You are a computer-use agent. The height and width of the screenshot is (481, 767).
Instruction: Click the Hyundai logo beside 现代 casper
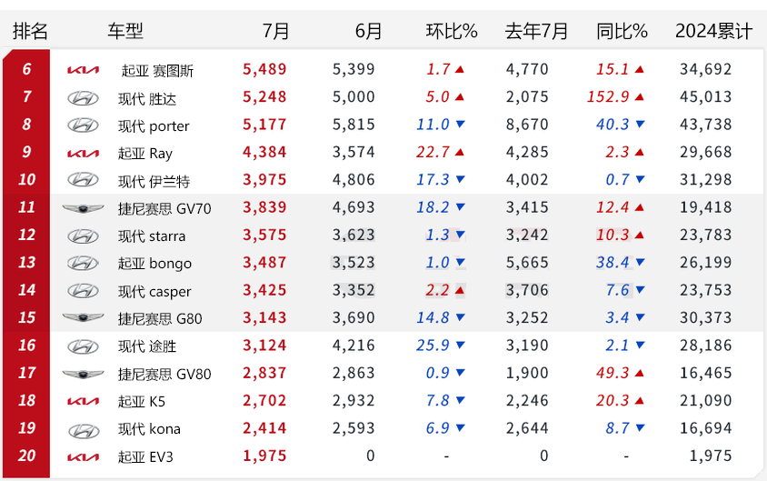click(x=83, y=291)
